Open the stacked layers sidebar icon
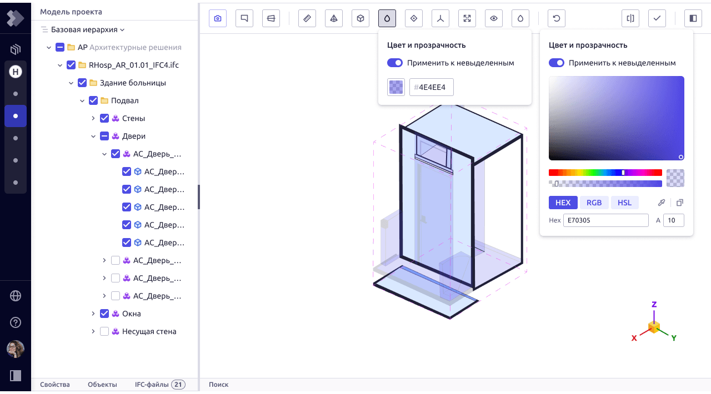Viewport: 711px width, 394px height. coord(16,49)
